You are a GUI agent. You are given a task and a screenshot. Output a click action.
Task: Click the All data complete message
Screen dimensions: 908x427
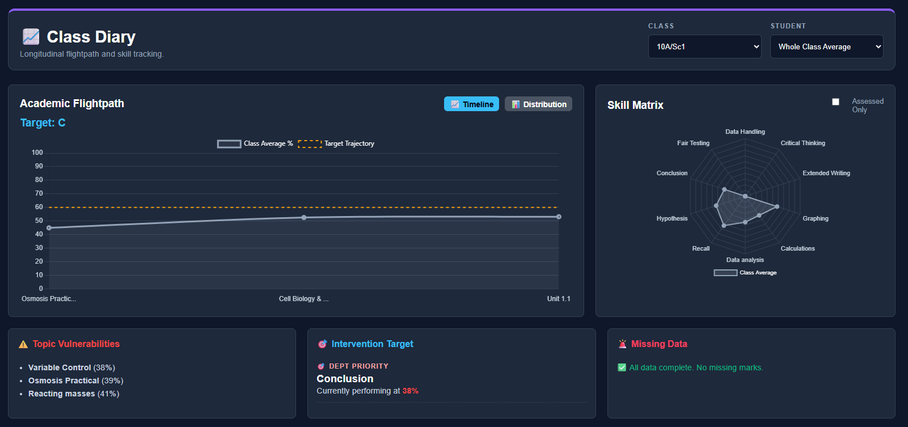[x=696, y=367]
